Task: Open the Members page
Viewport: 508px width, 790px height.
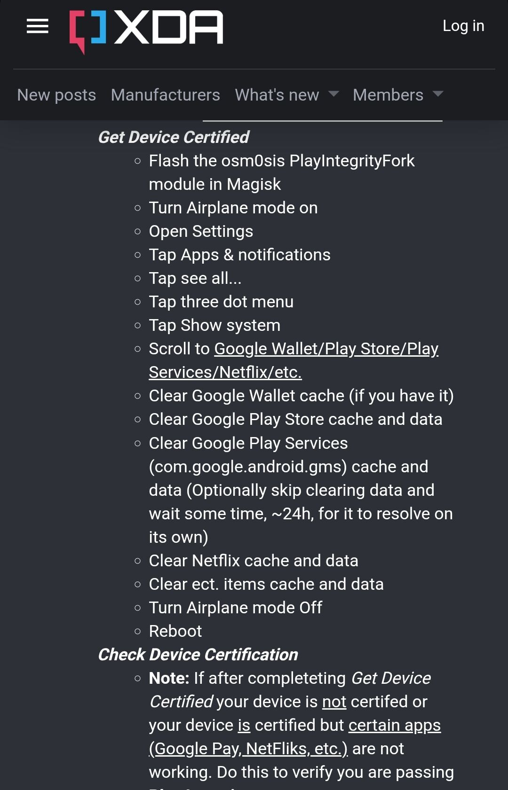Action: (388, 95)
